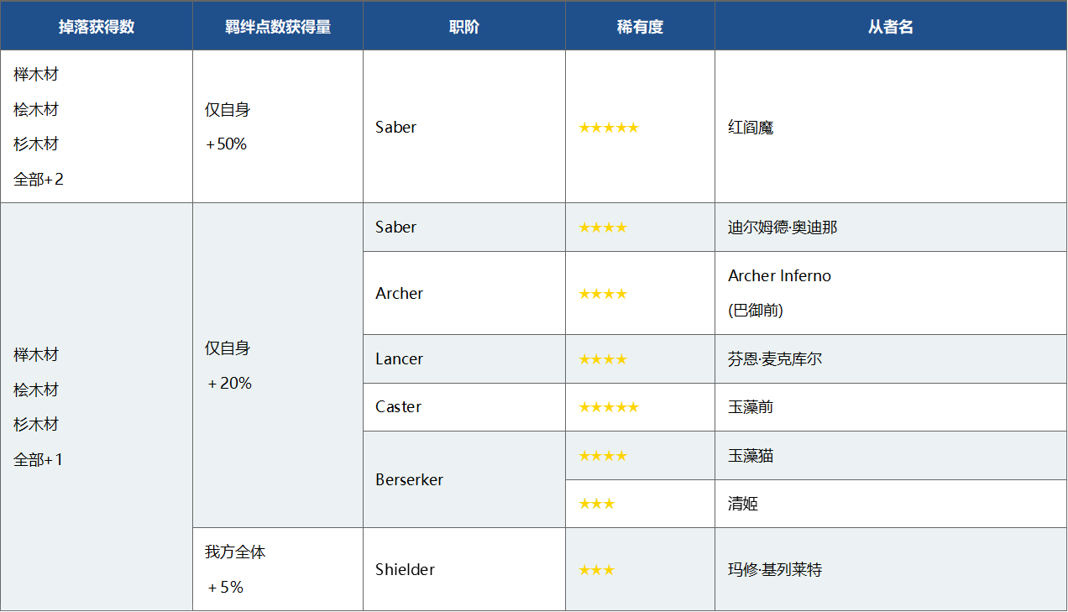The height and width of the screenshot is (612, 1068).
Task: Click the five-star rating in the Caster row
Action: pyautogui.click(x=608, y=407)
